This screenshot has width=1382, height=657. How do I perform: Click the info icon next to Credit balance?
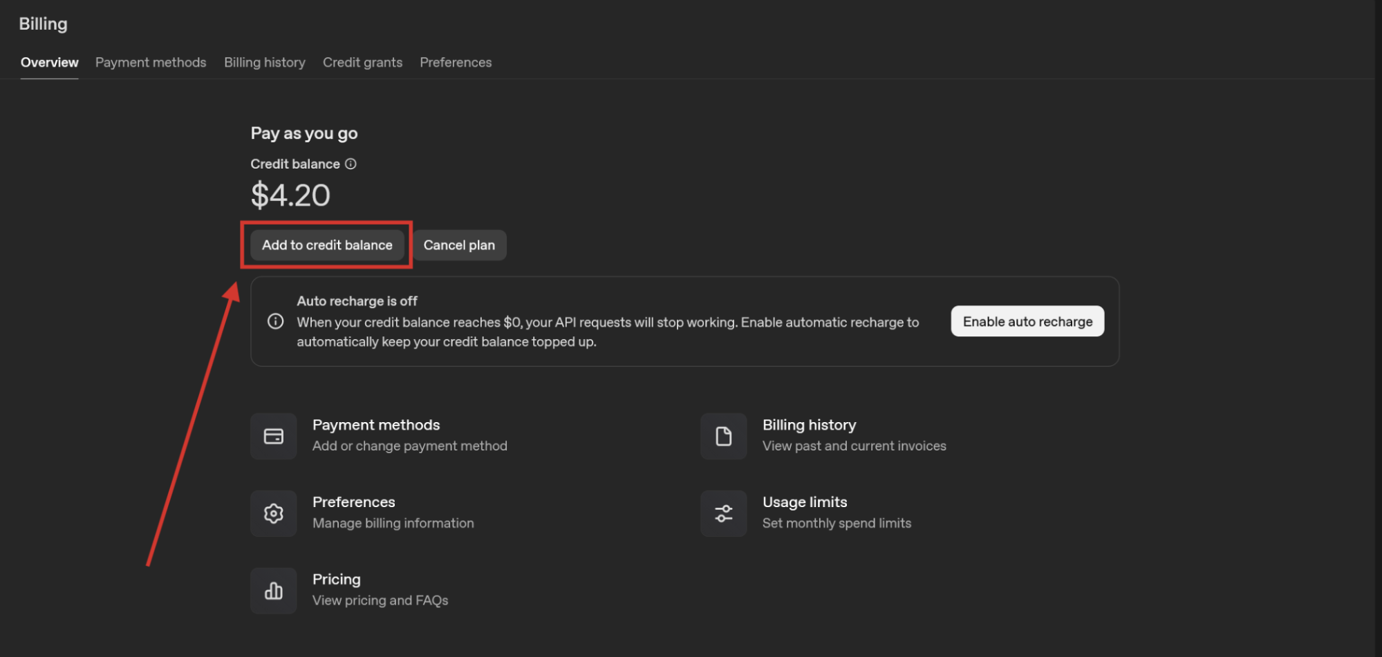pos(351,164)
